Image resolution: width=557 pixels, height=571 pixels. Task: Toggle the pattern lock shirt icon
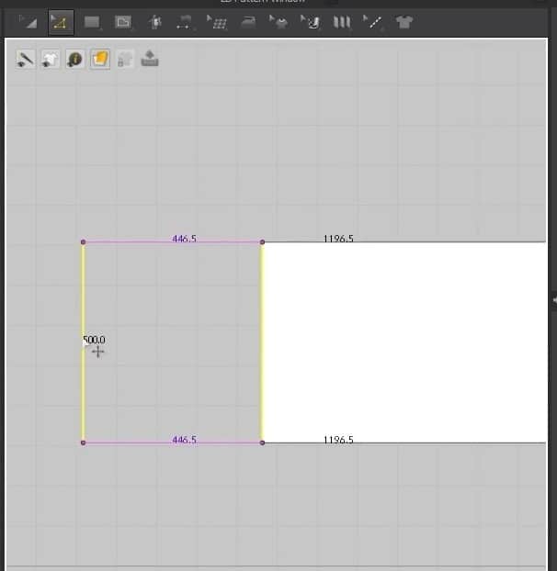click(125, 60)
